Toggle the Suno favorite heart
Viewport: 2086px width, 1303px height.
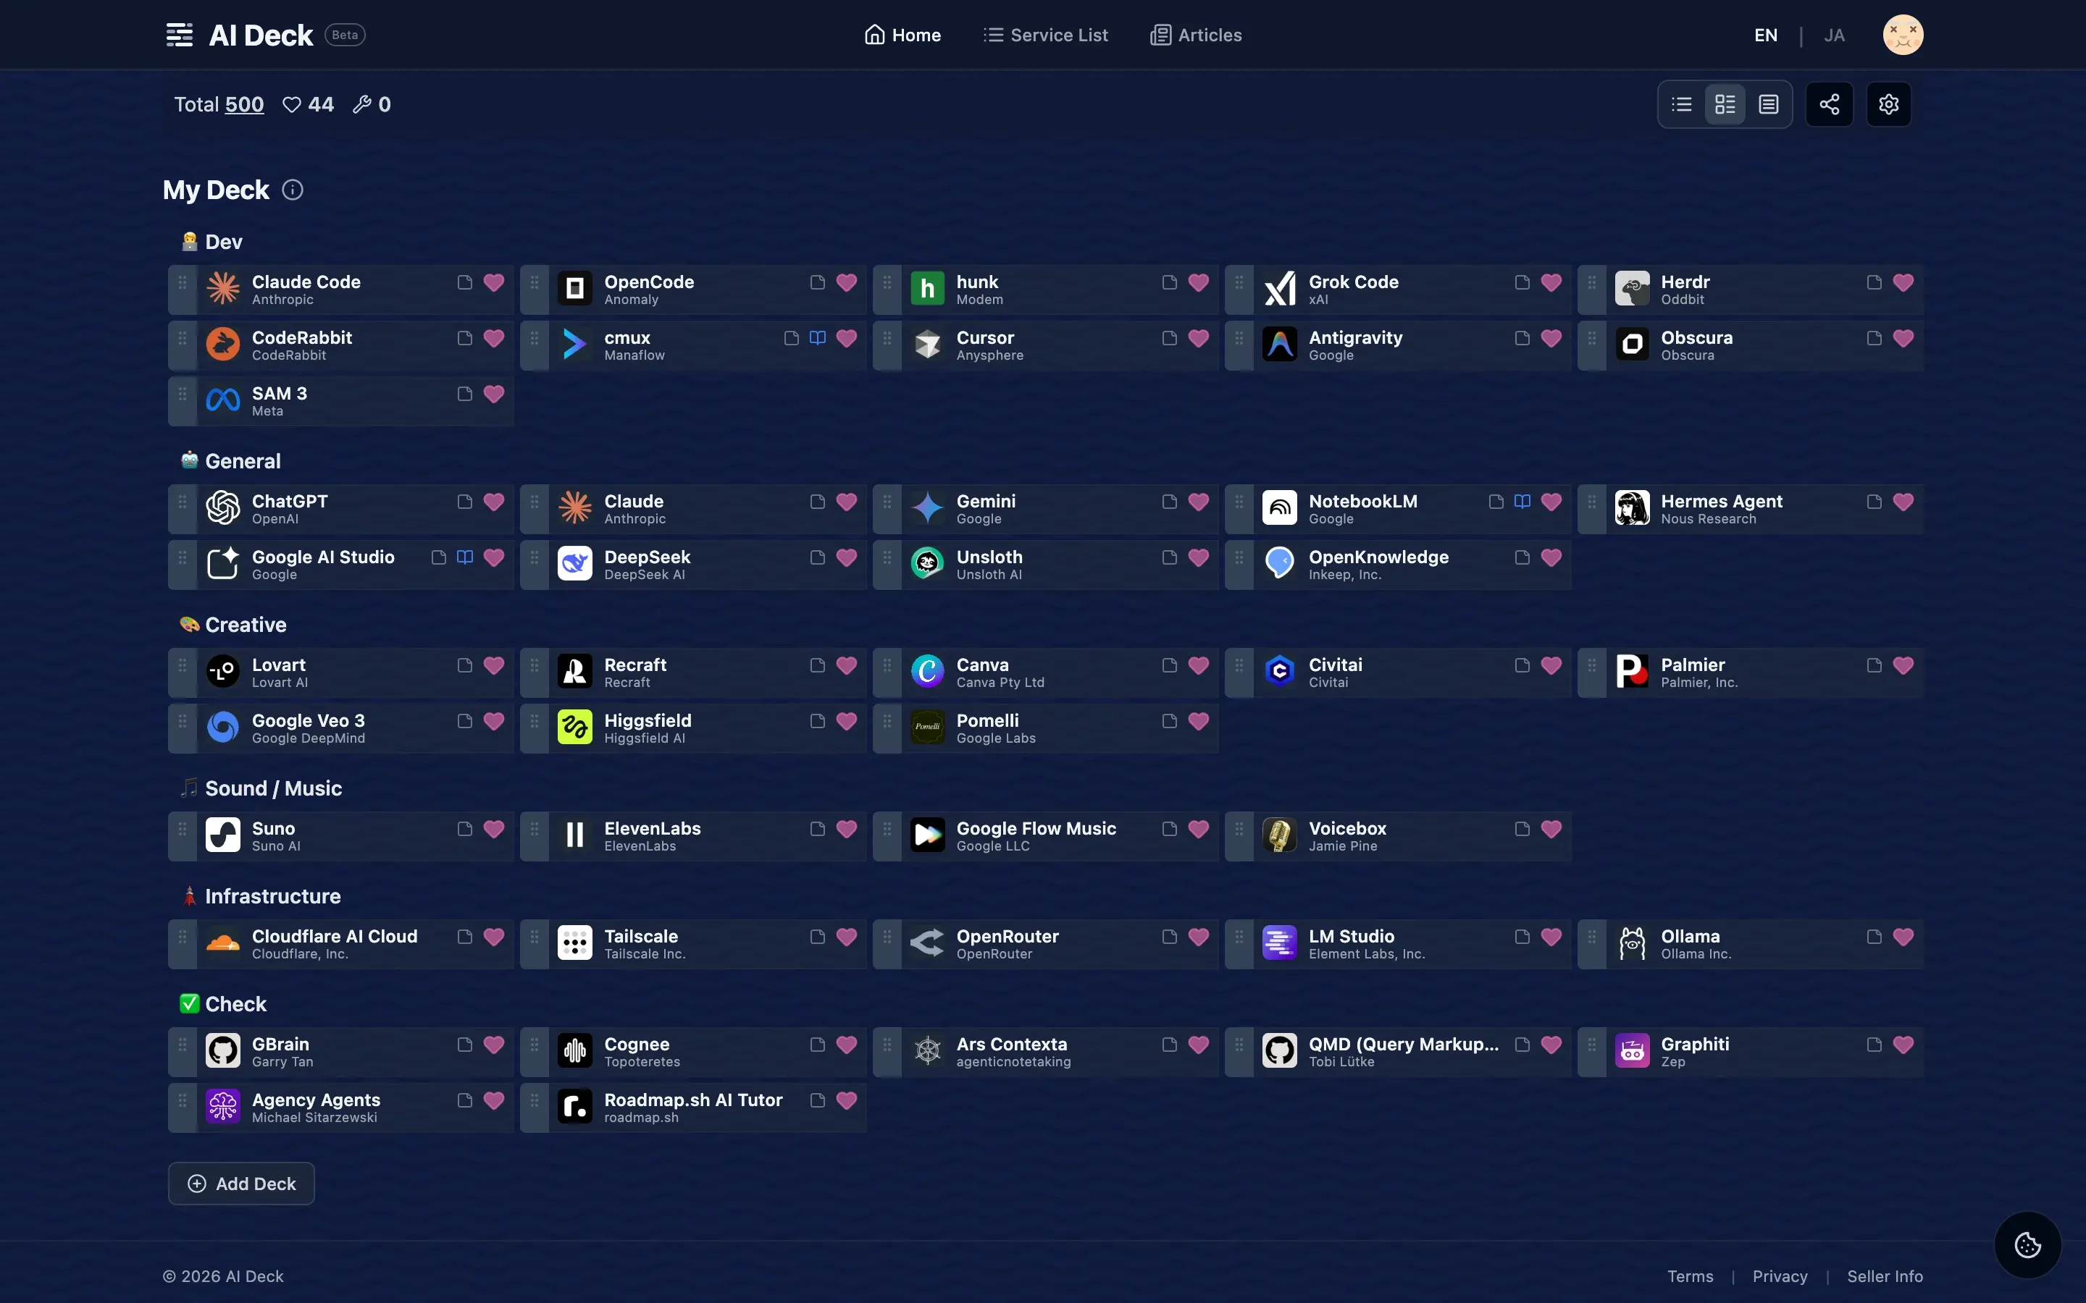494,829
